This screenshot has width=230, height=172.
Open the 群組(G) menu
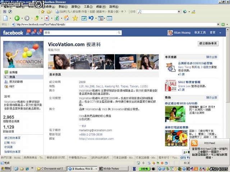point(63,7)
